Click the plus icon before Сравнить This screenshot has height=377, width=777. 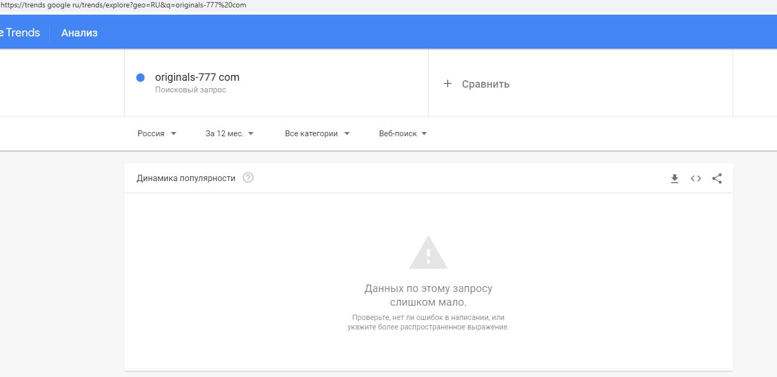point(448,83)
